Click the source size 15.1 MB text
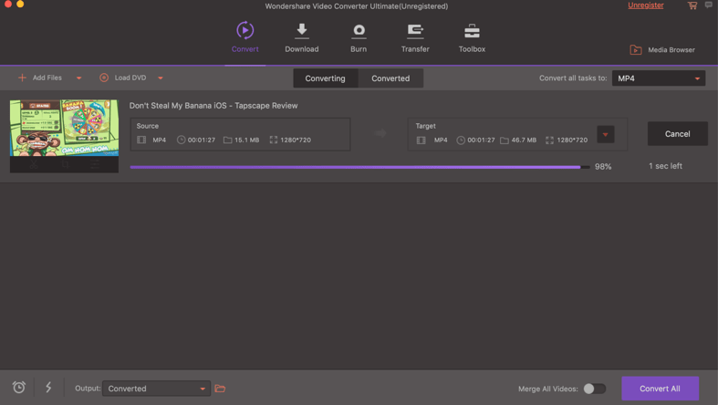This screenshot has width=718, height=405. click(x=247, y=140)
